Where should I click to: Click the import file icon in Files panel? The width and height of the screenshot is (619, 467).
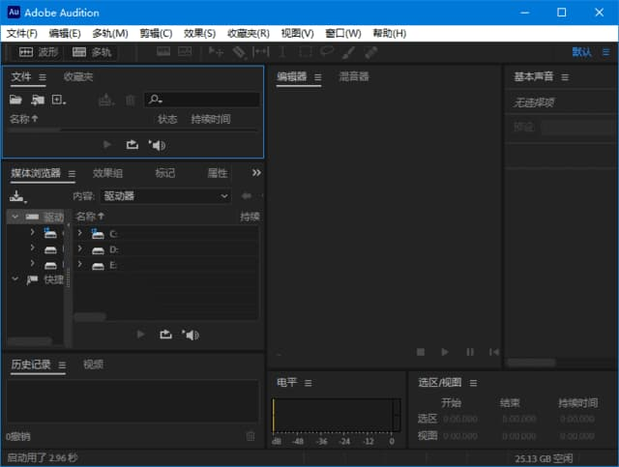coord(38,100)
